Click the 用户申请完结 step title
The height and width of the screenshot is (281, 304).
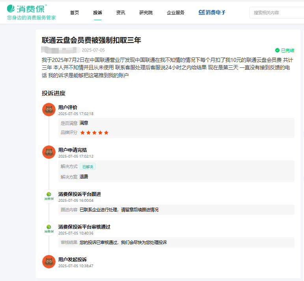click(x=73, y=150)
